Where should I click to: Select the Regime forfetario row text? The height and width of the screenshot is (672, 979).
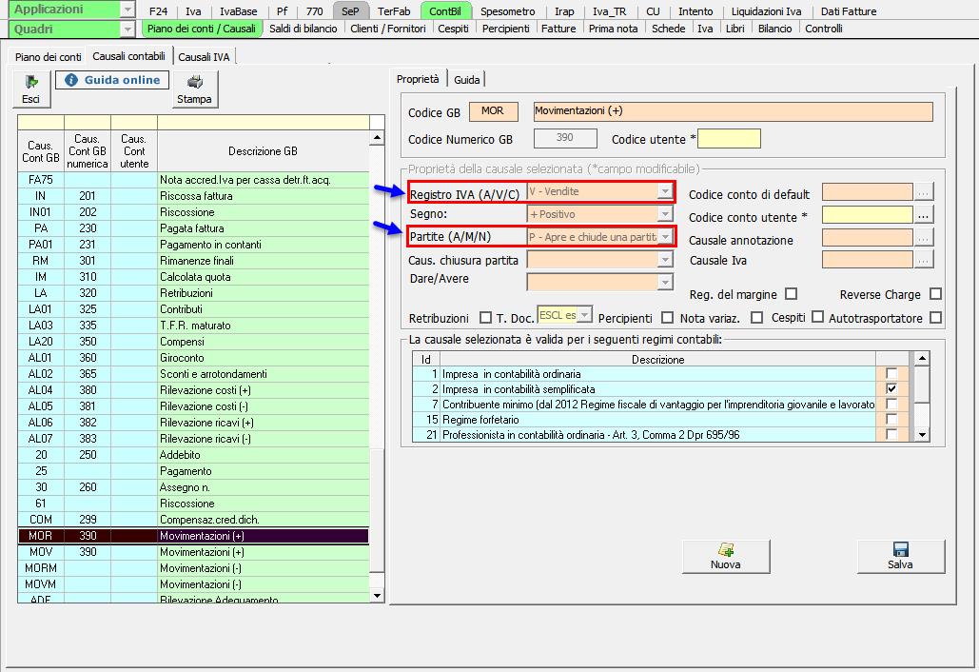tap(480, 420)
